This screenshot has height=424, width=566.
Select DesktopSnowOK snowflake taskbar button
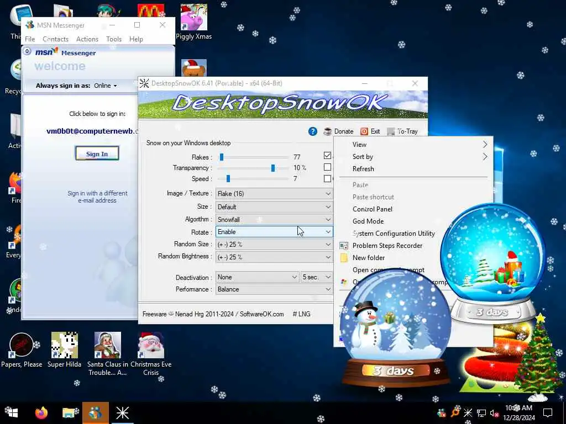click(122, 413)
